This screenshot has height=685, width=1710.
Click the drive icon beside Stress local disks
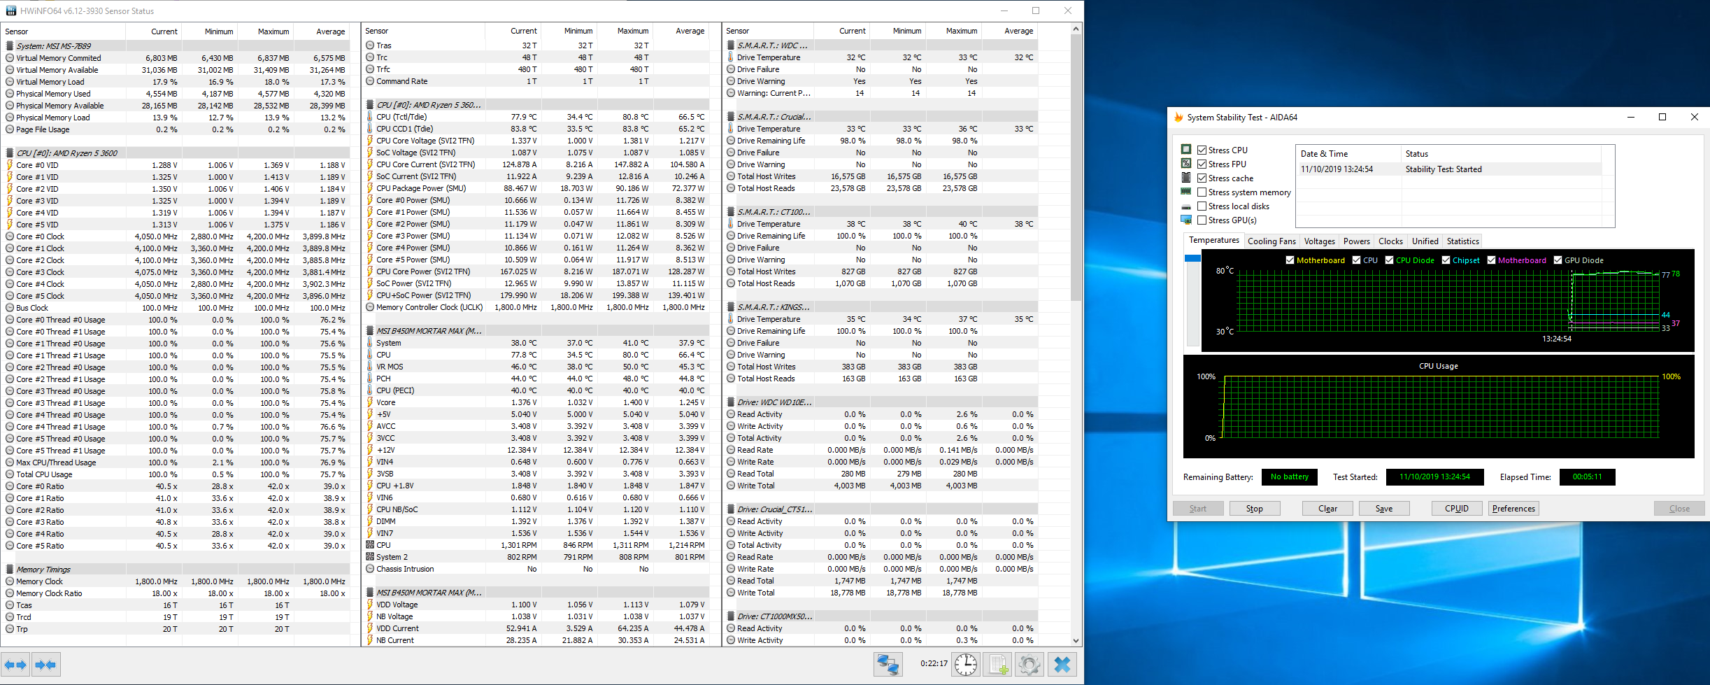pos(1186,206)
